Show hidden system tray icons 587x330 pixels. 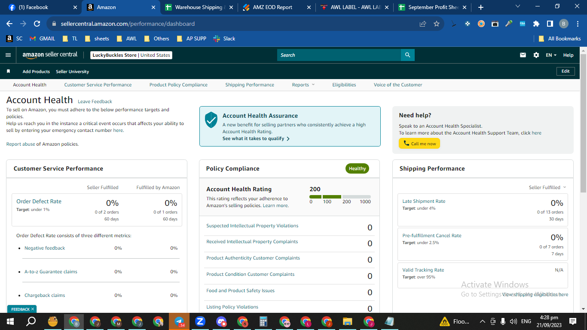(x=482, y=321)
